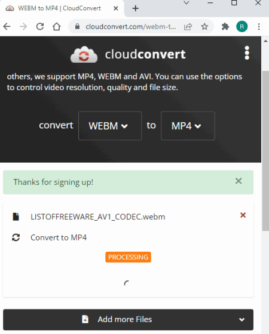Close the WEBM to MP4 tab
269x334 pixels.
point(116,8)
